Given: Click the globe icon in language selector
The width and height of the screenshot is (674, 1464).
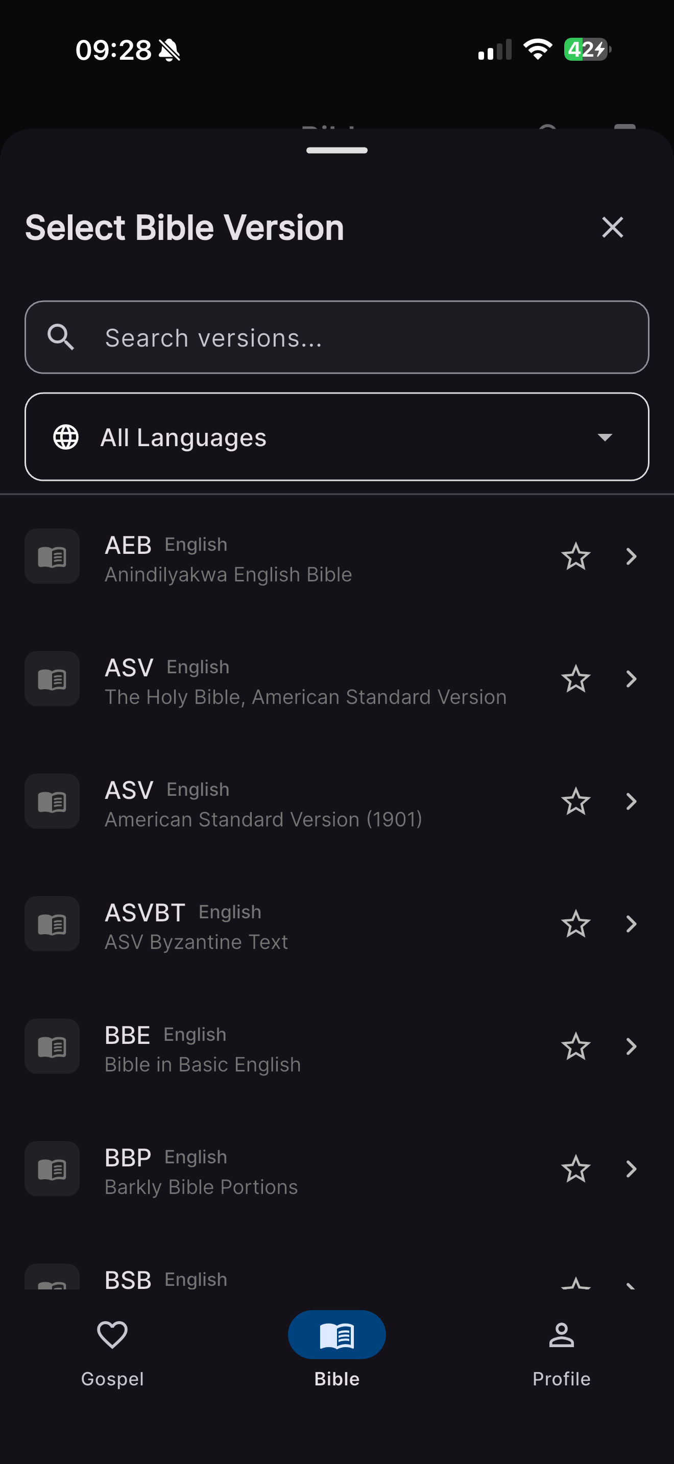Looking at the screenshot, I should point(66,437).
